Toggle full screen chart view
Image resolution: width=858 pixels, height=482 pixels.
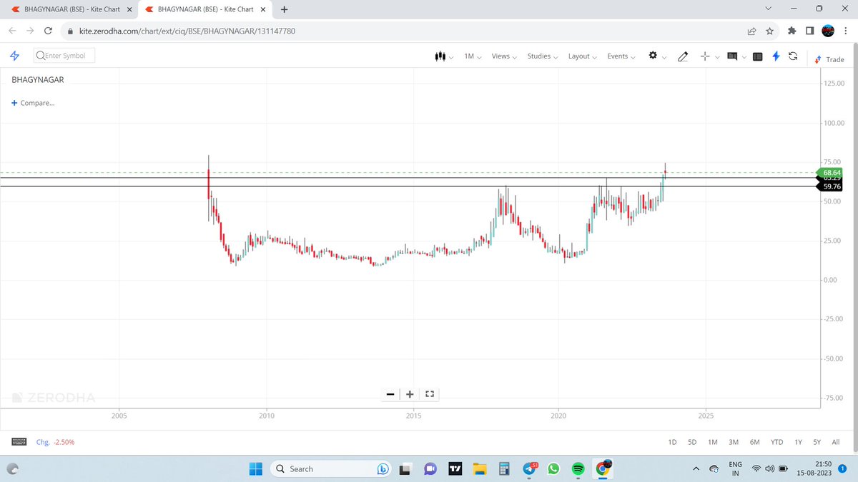tap(430, 393)
